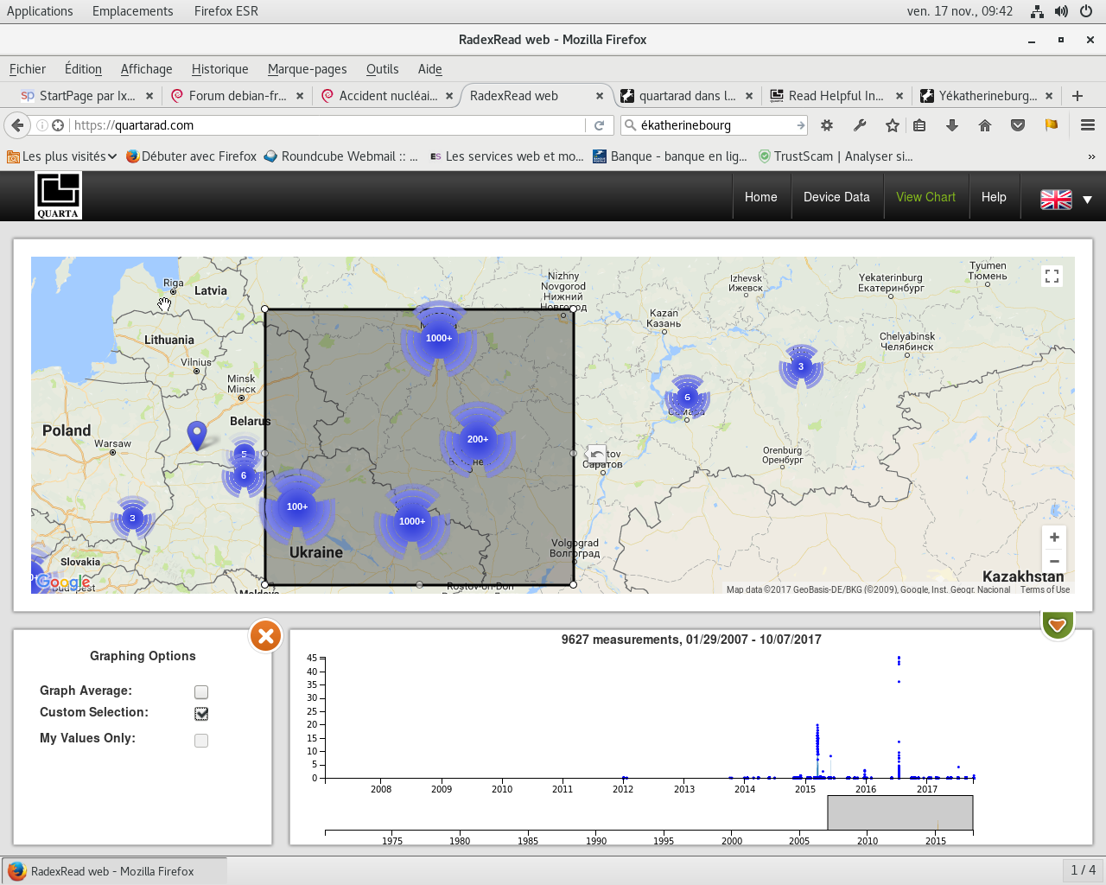Enable the My Values Only checkbox
1106x885 pixels.
pyautogui.click(x=201, y=741)
